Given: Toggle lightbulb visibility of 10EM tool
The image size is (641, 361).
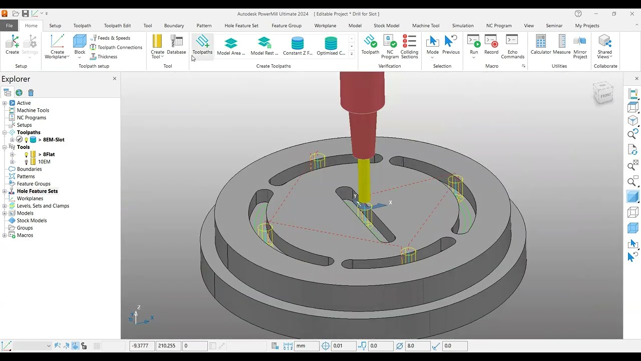Looking at the screenshot, I should pyautogui.click(x=26, y=162).
